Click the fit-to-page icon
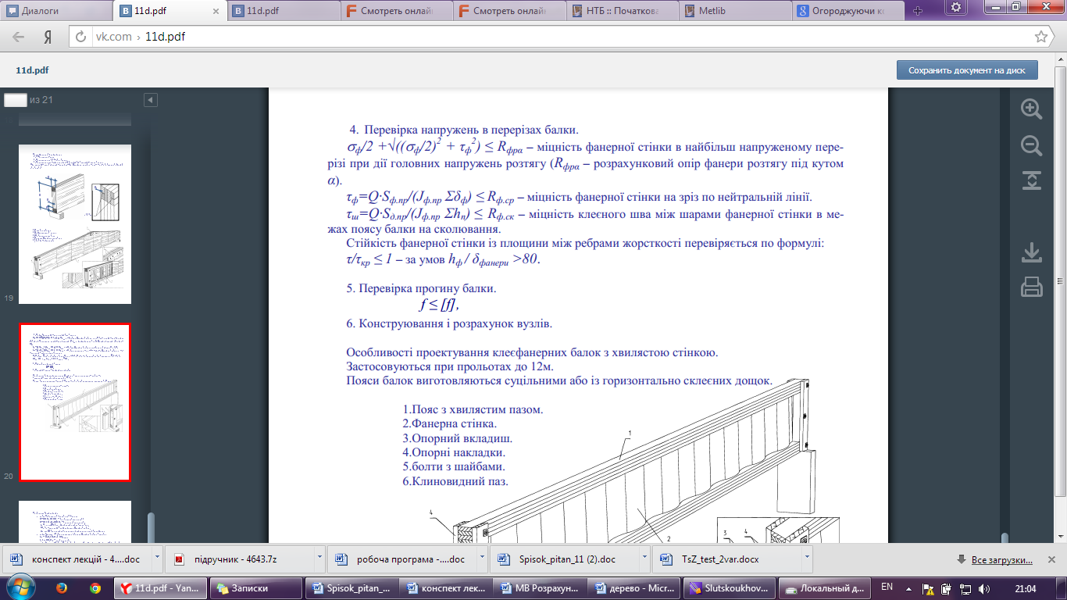Image resolution: width=1067 pixels, height=600 pixels. click(x=1032, y=180)
